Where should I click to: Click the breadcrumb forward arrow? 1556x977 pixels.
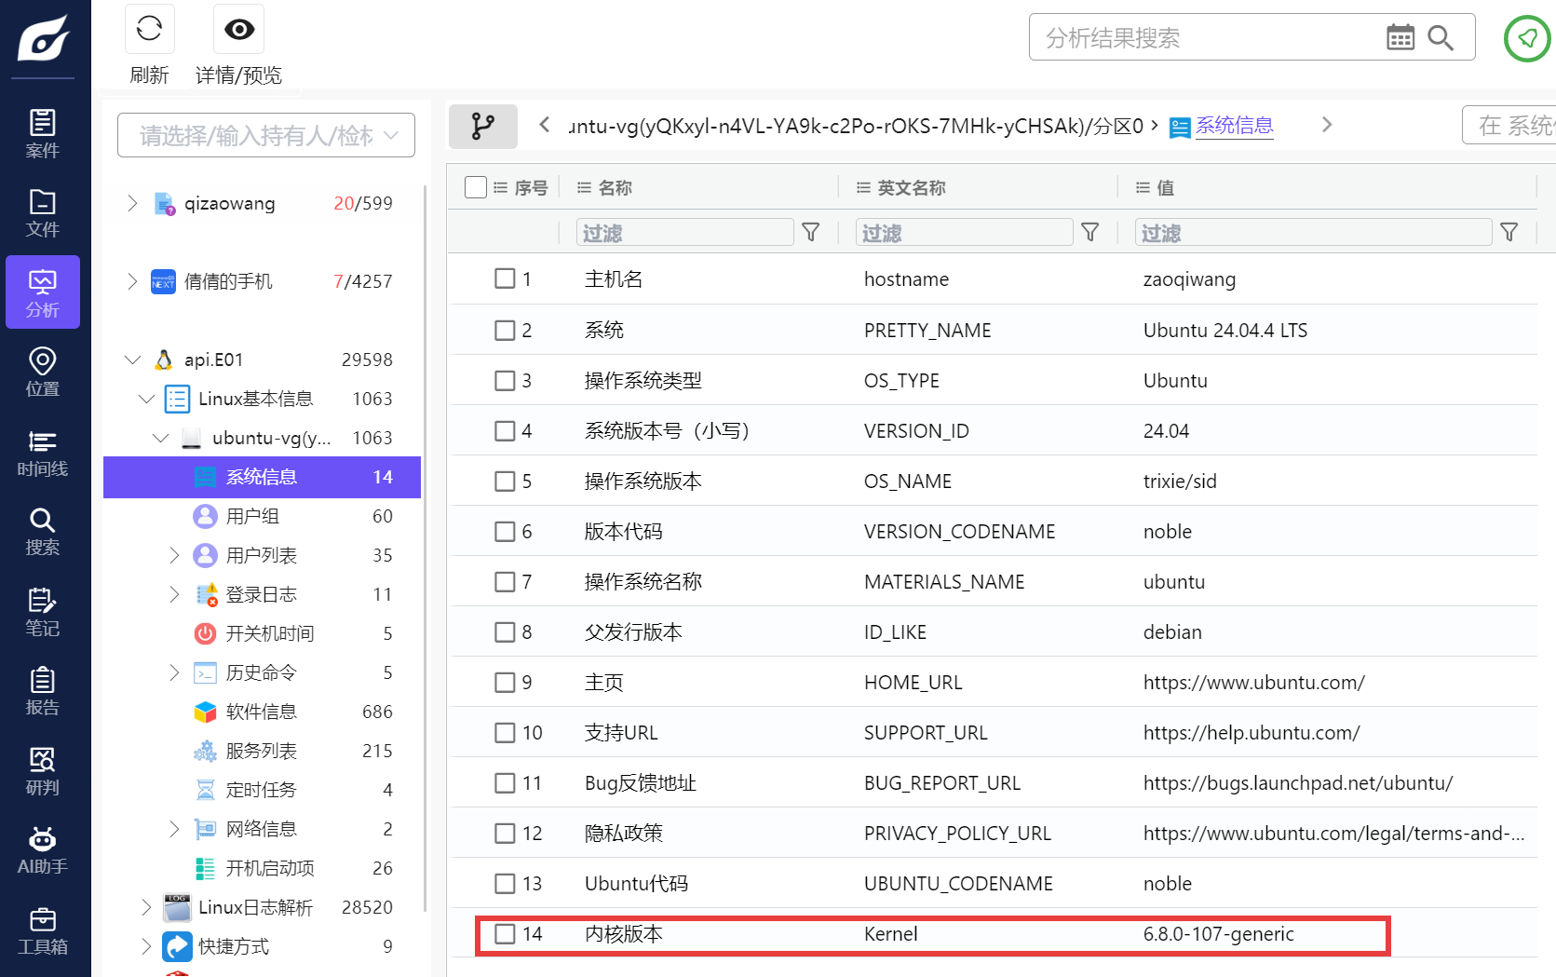(1327, 125)
